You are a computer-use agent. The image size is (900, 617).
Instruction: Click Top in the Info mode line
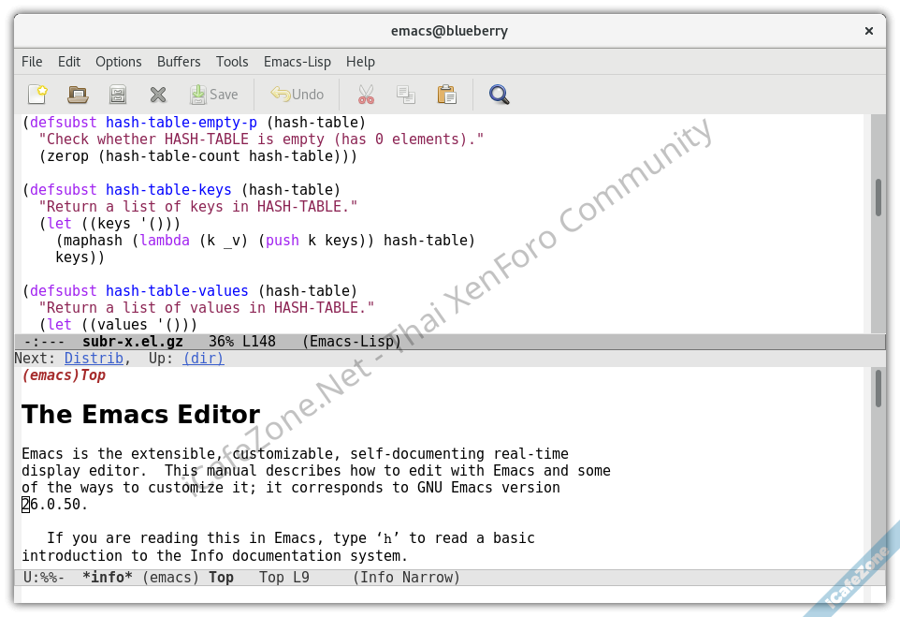tap(222, 577)
